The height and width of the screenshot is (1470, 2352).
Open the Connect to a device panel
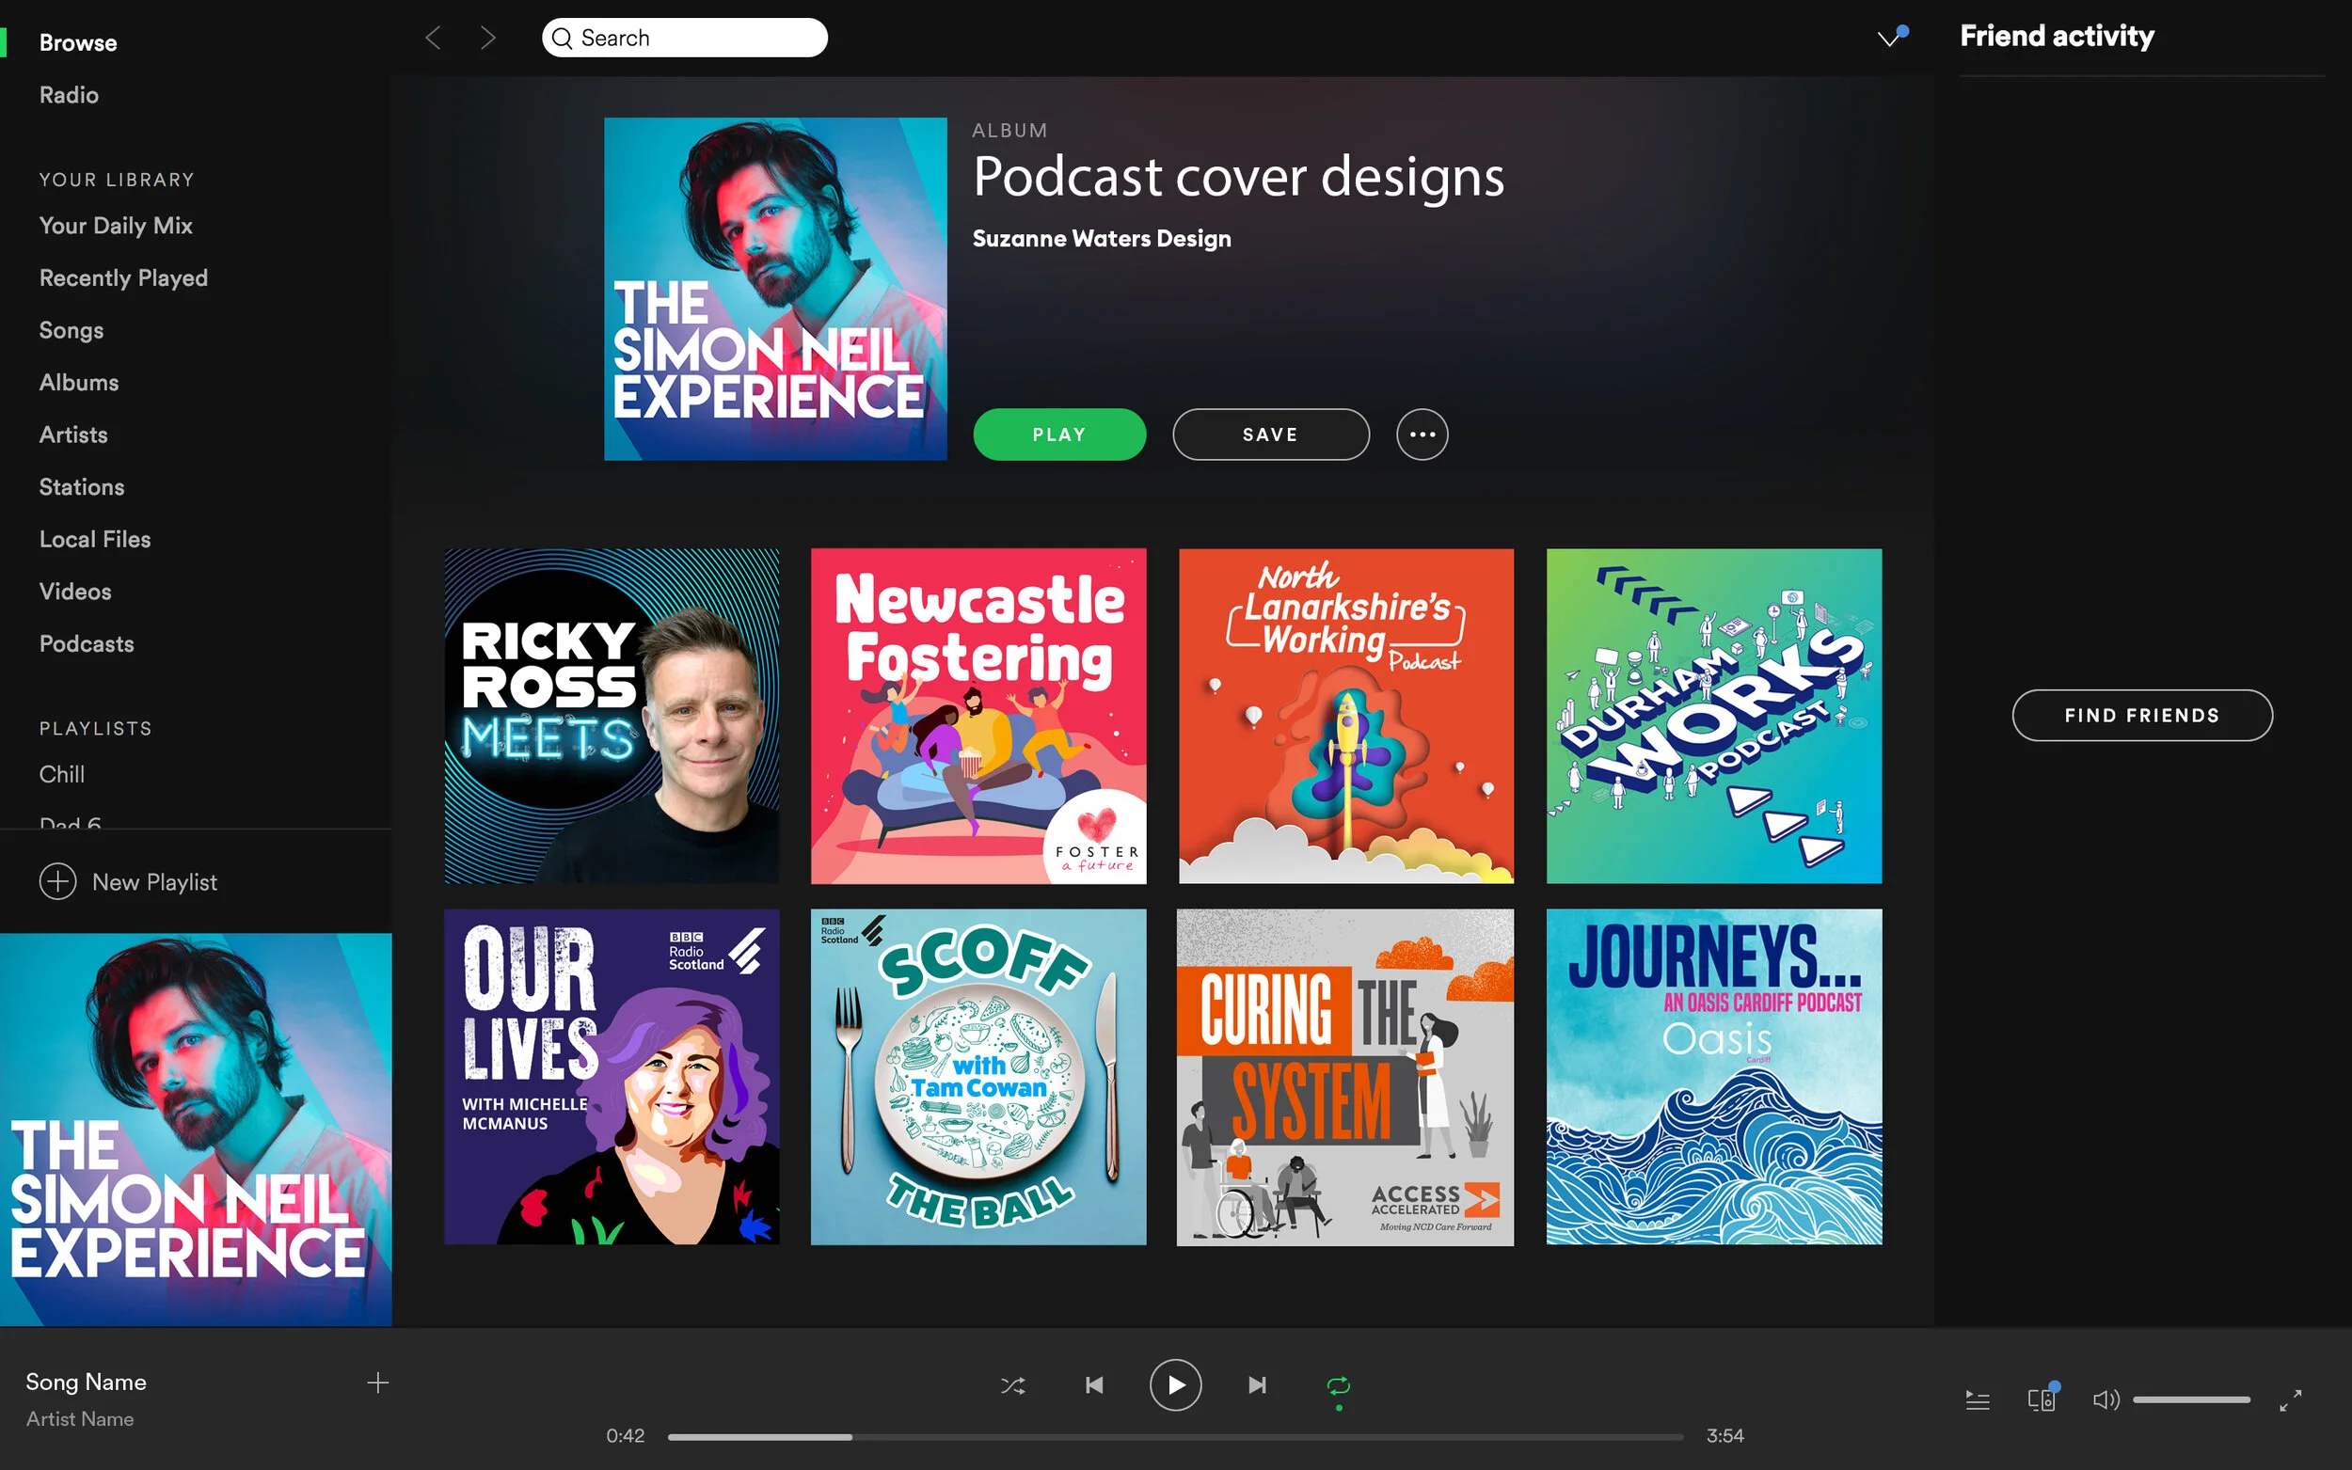2040,1400
